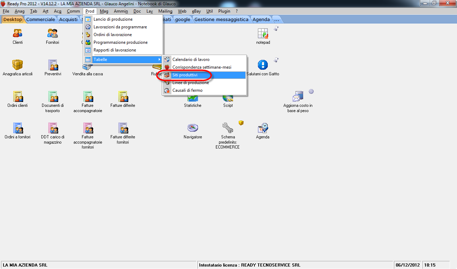Open Fatture accompagnatorie fornitori icon
Image resolution: width=457 pixels, height=269 pixels.
tap(88, 128)
